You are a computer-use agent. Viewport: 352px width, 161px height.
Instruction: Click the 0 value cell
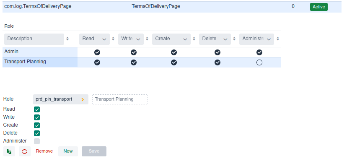coord(293,6)
